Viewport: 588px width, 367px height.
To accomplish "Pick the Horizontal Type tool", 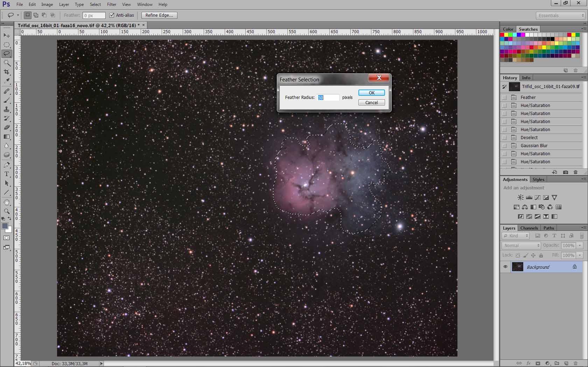I will (7, 174).
